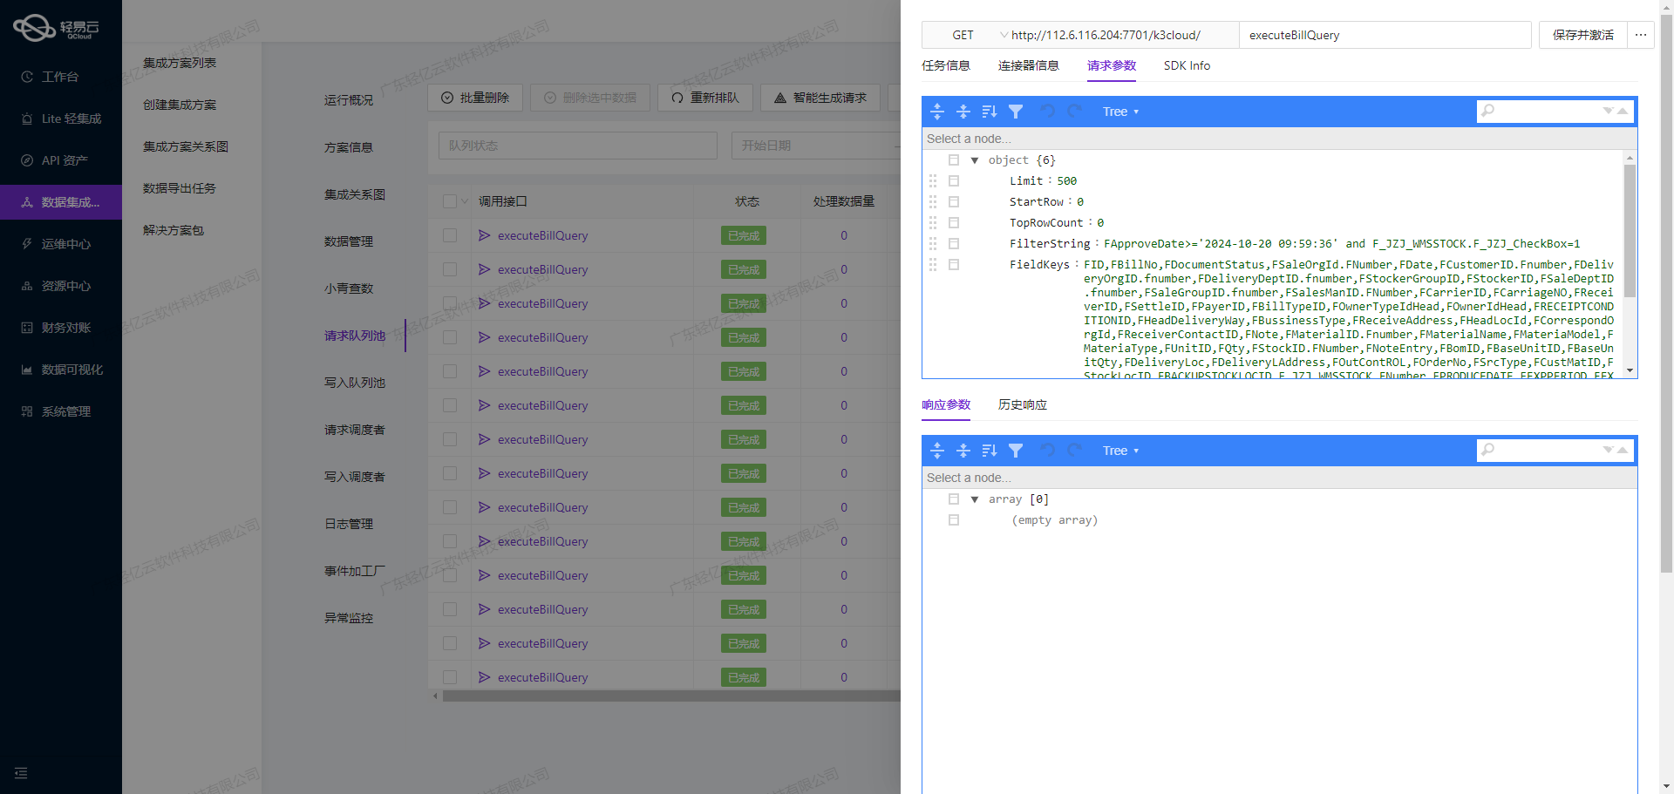1674x794 pixels.
Task: Click 重新排队 button
Action: [x=705, y=98]
